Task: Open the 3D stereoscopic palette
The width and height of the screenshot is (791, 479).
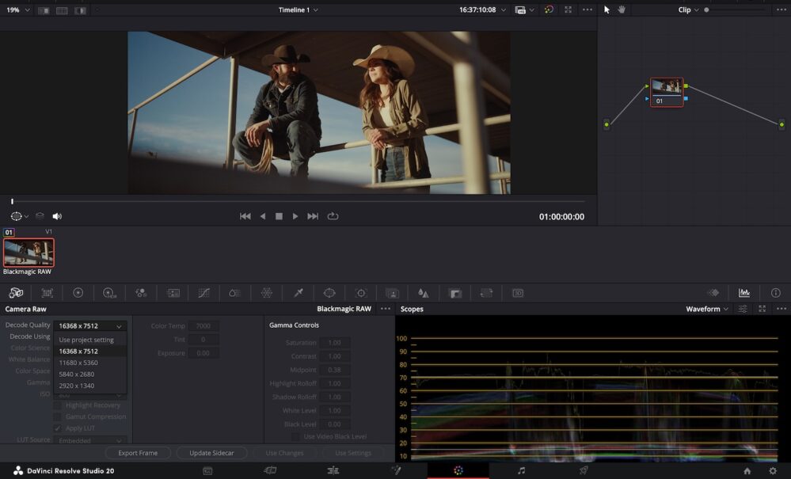Action: point(518,293)
